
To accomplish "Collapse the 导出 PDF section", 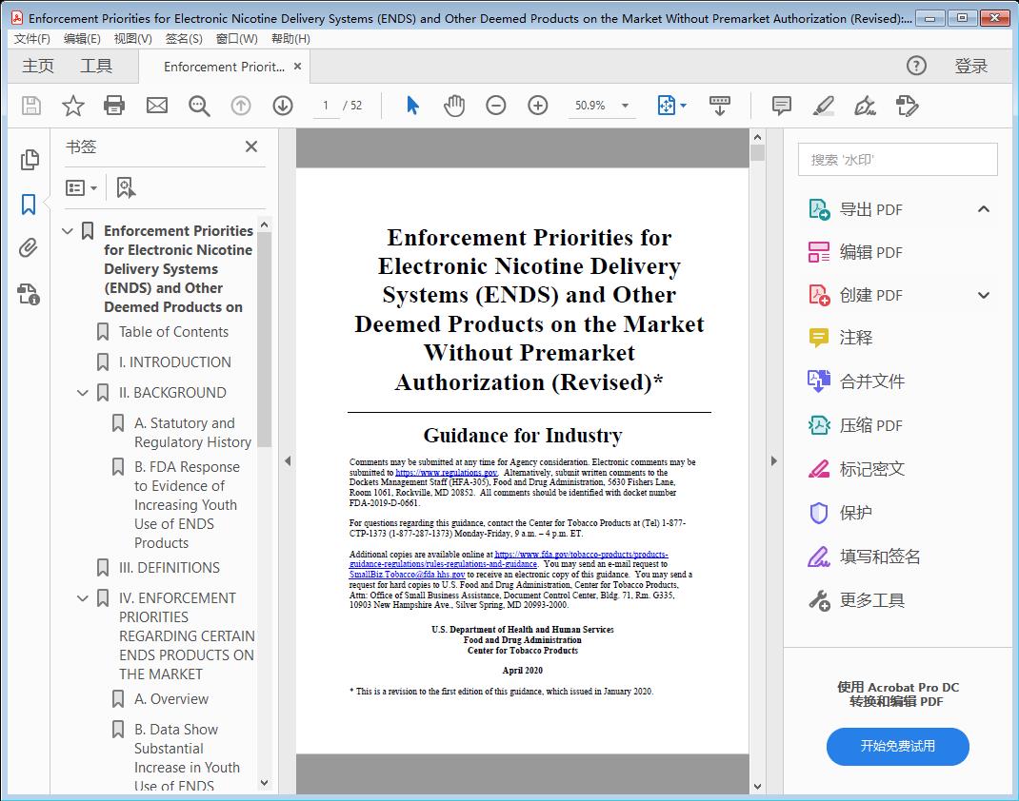I will (x=983, y=208).
